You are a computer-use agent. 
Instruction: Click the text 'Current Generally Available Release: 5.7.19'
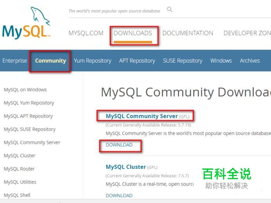[x=148, y=125]
